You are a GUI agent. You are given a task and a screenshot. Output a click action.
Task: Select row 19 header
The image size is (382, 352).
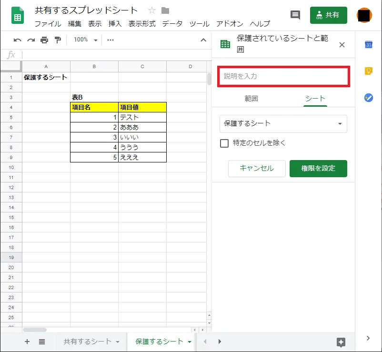(11, 258)
